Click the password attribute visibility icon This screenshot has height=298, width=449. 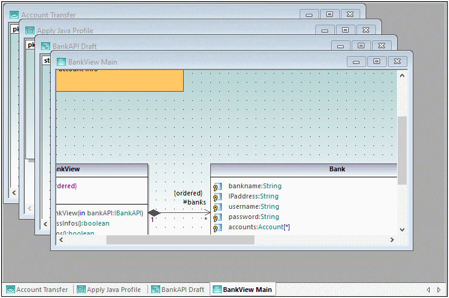click(x=218, y=217)
